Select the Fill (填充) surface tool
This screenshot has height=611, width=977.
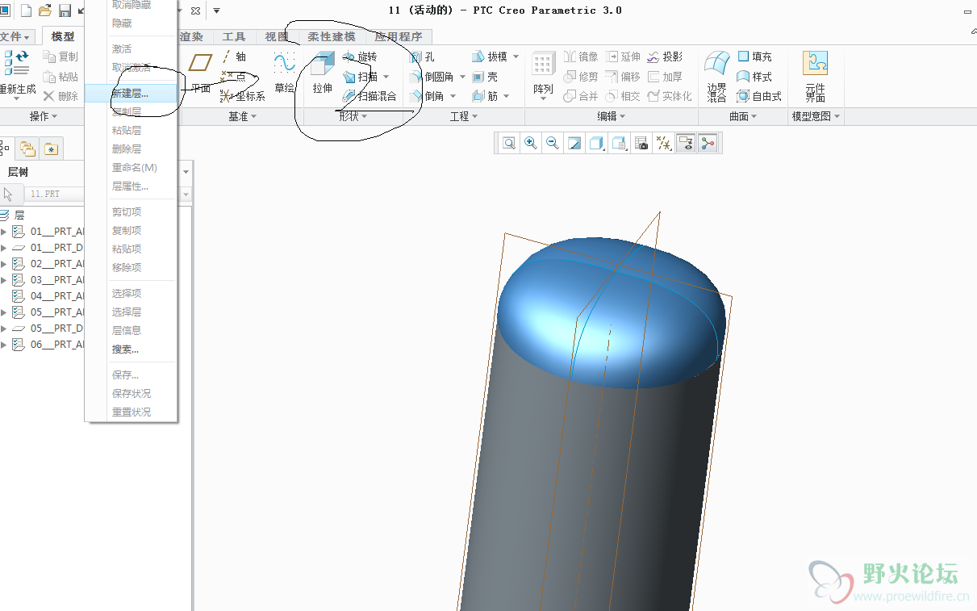click(755, 56)
